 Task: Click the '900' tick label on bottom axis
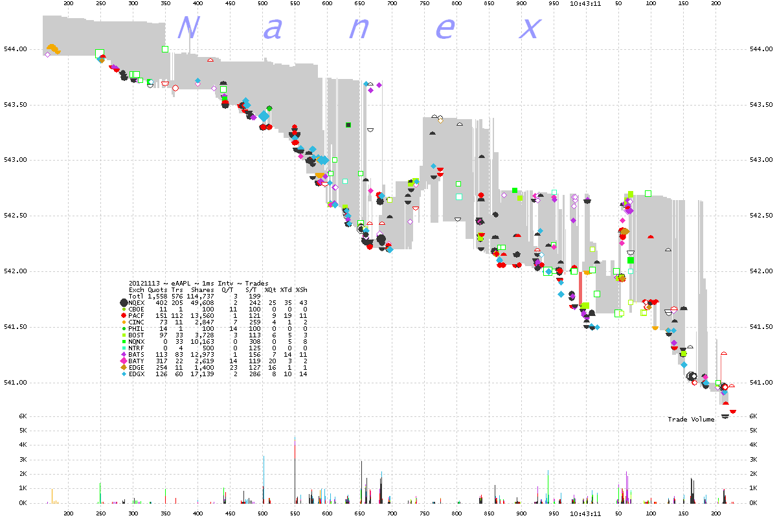(521, 513)
